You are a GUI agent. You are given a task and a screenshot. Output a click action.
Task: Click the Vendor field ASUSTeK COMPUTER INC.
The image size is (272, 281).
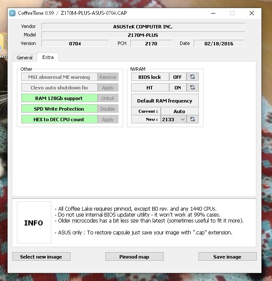tap(143, 27)
